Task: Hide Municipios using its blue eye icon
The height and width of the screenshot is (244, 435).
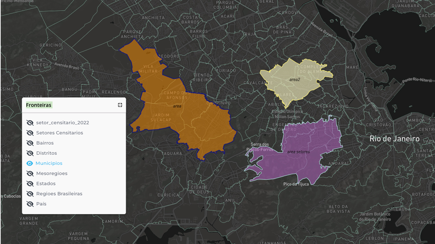Action: [x=30, y=163]
